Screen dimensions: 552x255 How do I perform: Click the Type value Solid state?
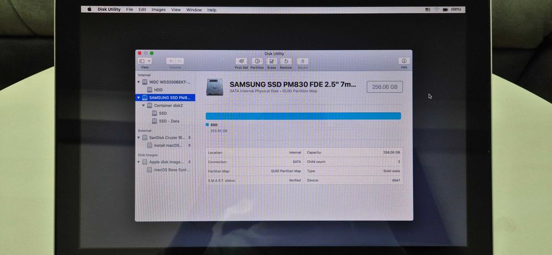(x=392, y=171)
